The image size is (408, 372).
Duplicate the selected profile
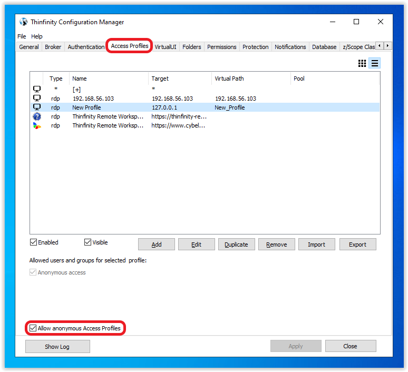point(236,244)
